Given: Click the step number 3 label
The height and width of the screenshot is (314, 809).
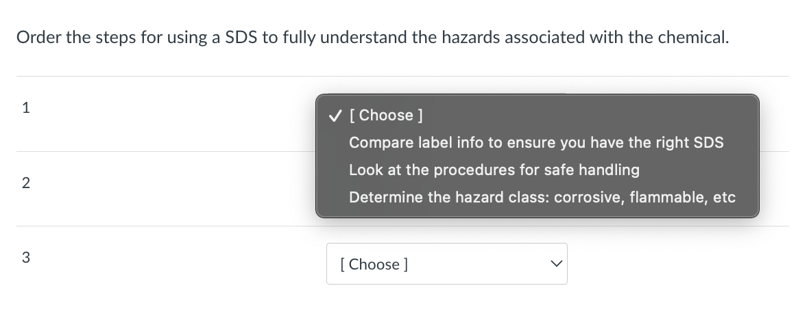Looking at the screenshot, I should click(x=25, y=257).
